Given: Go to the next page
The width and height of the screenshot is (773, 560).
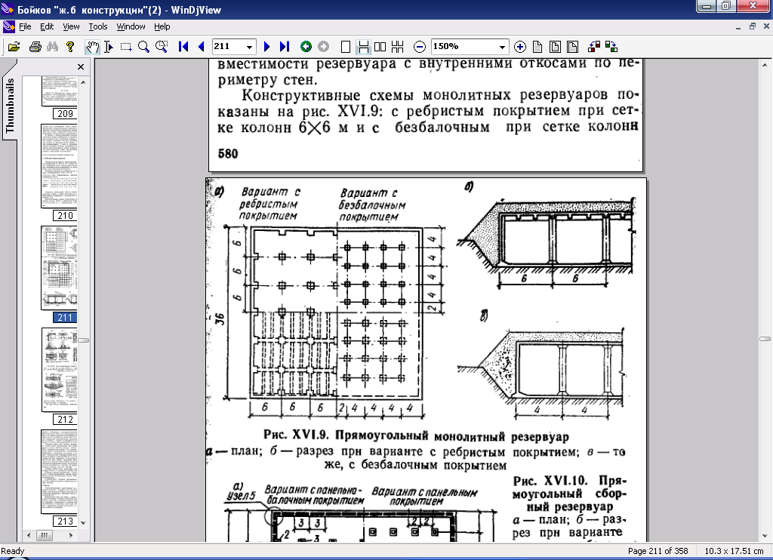Looking at the screenshot, I should [x=266, y=47].
